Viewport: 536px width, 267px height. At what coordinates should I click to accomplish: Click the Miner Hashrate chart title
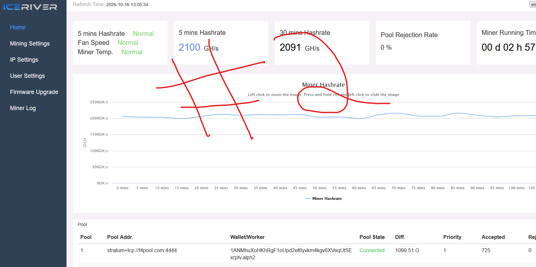click(x=324, y=85)
